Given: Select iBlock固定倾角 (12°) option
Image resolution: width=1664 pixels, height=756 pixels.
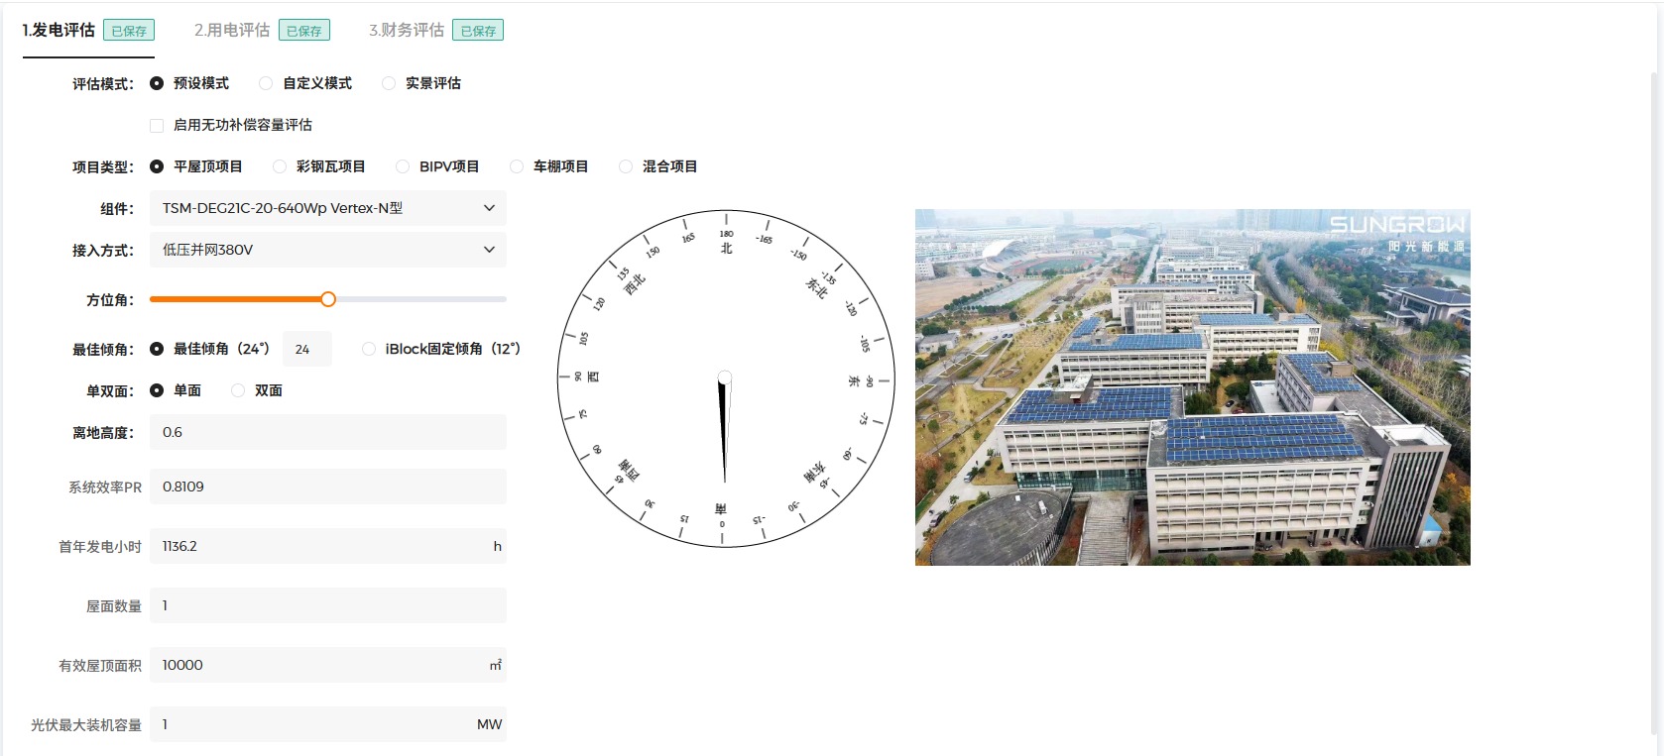Looking at the screenshot, I should [x=369, y=349].
